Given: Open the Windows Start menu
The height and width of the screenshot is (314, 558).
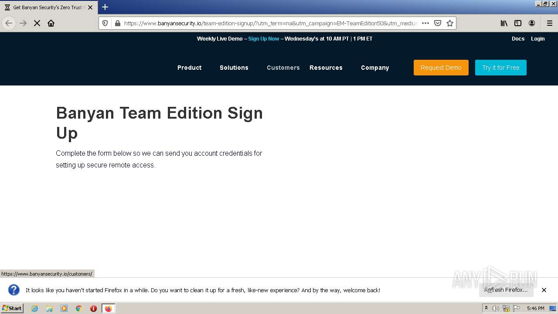Looking at the screenshot, I should (12, 308).
